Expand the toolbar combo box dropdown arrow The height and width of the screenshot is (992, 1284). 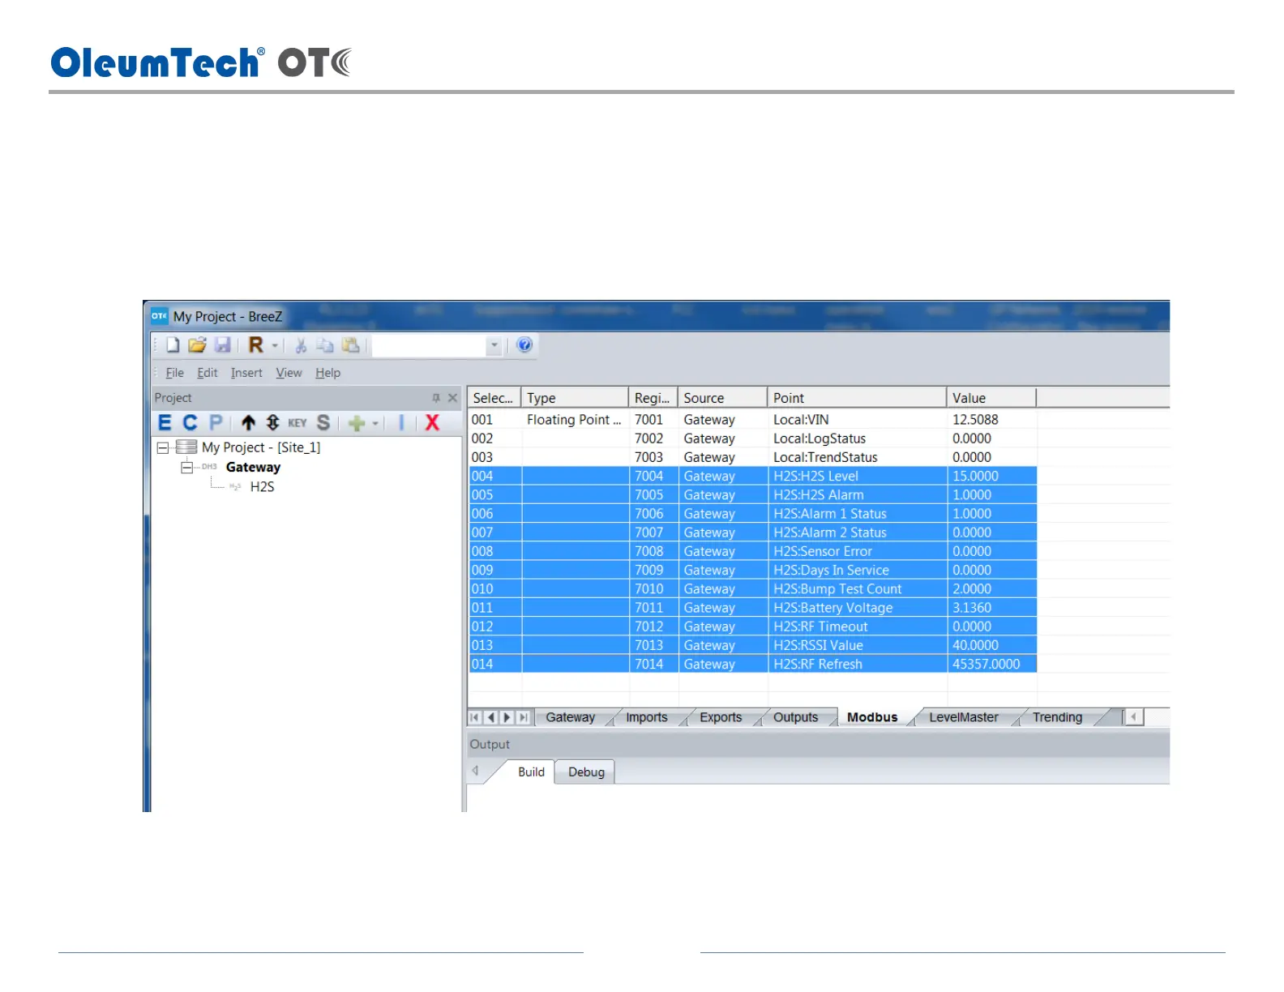(x=494, y=346)
